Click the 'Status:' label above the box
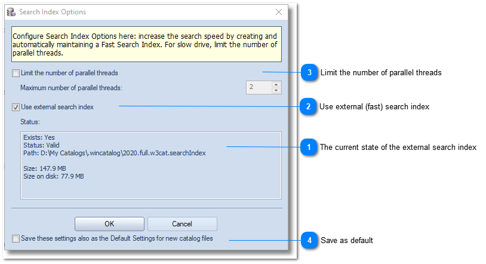The height and width of the screenshot is (264, 486). point(30,122)
